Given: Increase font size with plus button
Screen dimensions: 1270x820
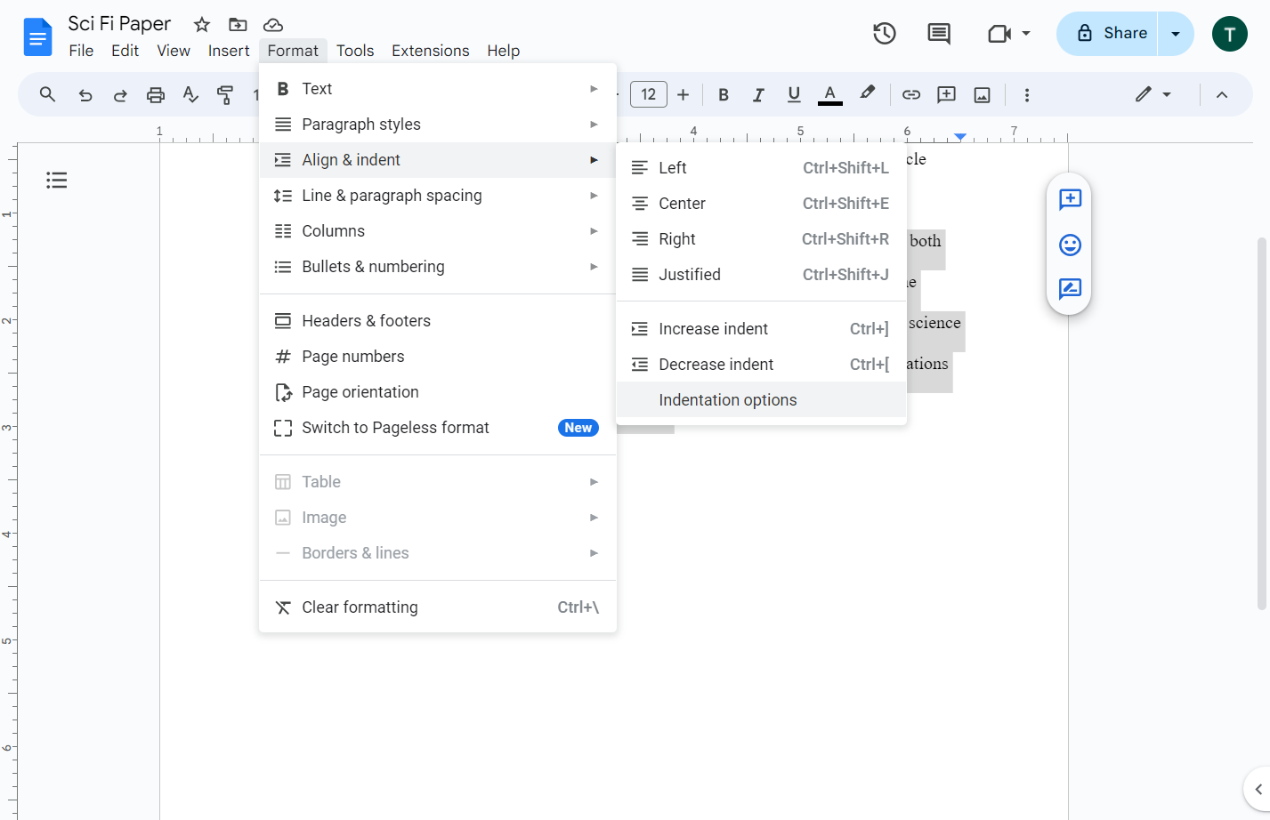Looking at the screenshot, I should [684, 94].
